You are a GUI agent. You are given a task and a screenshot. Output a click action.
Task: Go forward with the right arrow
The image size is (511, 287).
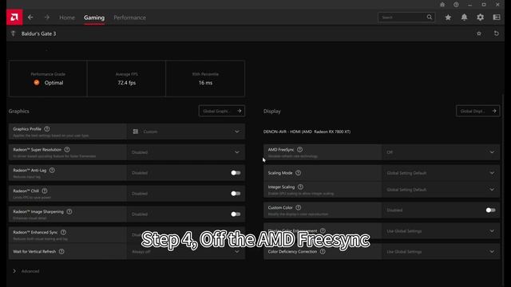pyautogui.click(x=47, y=18)
